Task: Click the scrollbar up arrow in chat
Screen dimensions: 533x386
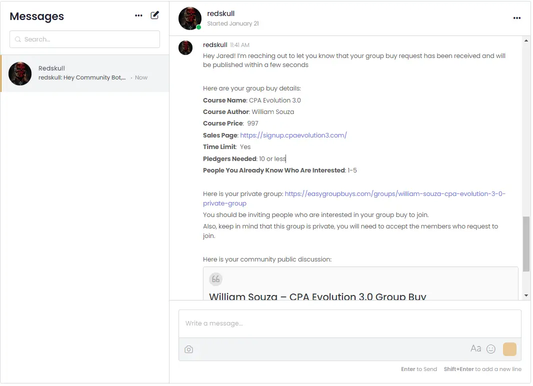Action: coord(525,40)
